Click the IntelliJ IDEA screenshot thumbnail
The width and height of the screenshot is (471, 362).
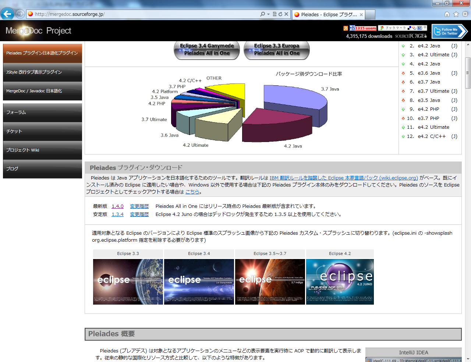click(414, 360)
